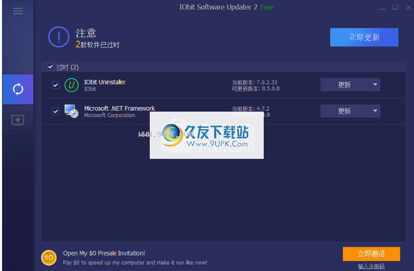Click the Microsoft .NET Framework name text

point(120,109)
